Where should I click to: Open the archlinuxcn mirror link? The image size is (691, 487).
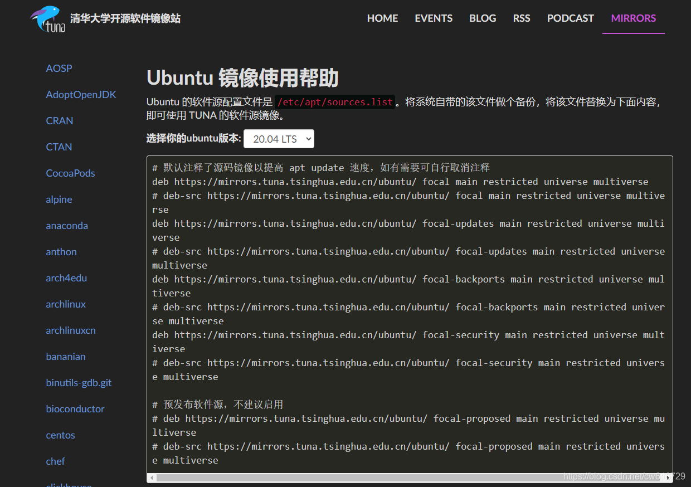tap(71, 330)
